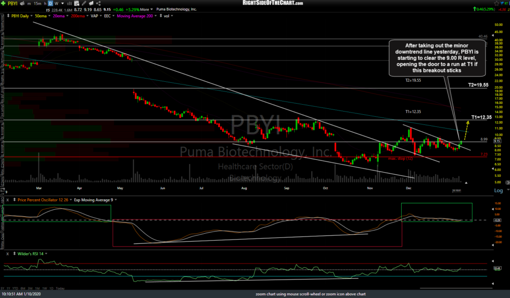
Task: Click the right-edge arrow on RSI pane
Action: pyautogui.click(x=493, y=261)
